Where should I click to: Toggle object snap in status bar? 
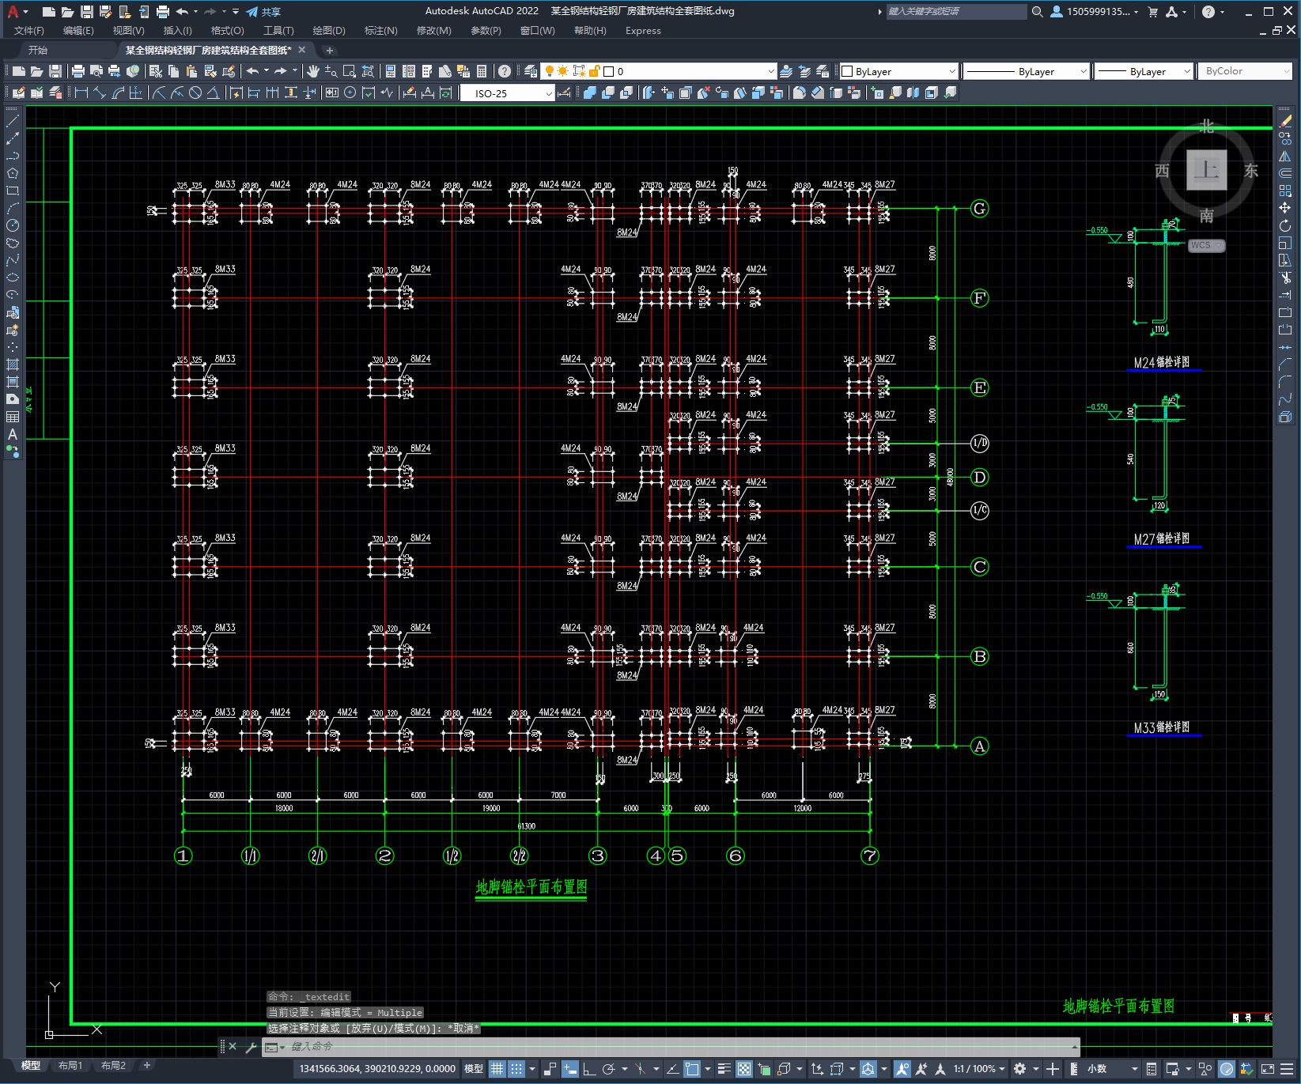pyautogui.click(x=692, y=1069)
